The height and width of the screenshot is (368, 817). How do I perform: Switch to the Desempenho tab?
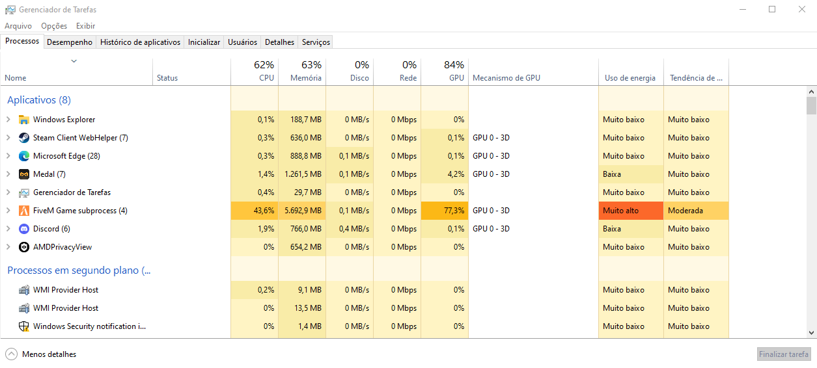(70, 42)
